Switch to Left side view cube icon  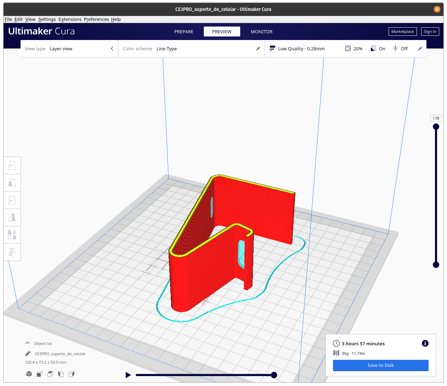click(x=61, y=374)
